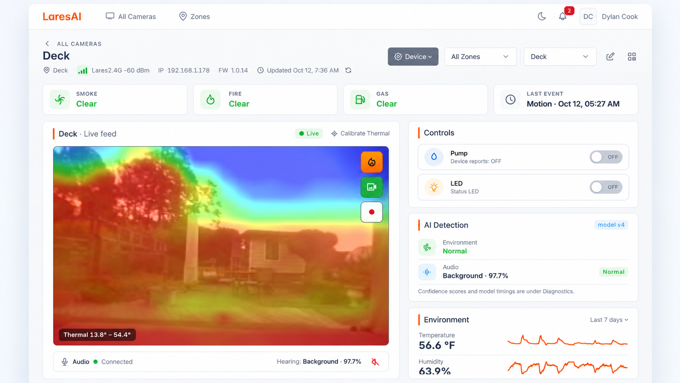Click the refresh status icon

click(348, 70)
